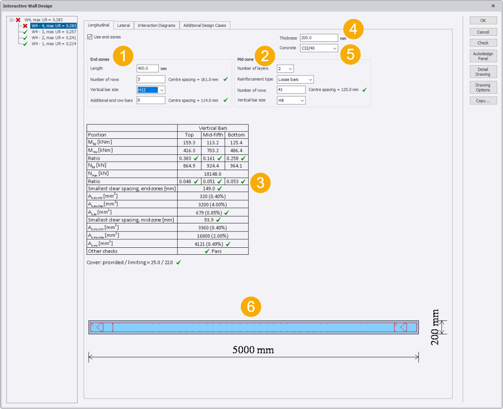The width and height of the screenshot is (503, 409).
Task: Open the Number of layers dropdown
Action: tap(290, 69)
